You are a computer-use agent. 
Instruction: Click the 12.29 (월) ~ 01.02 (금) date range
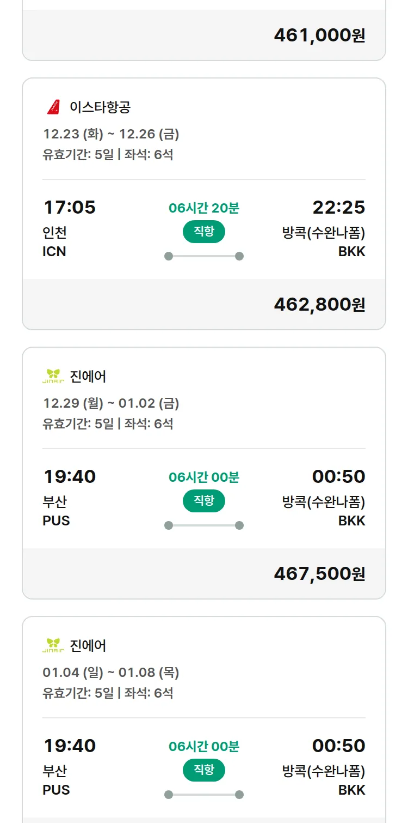click(111, 403)
